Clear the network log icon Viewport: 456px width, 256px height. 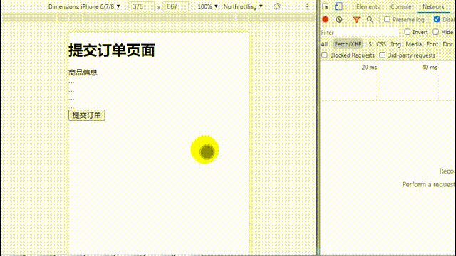point(339,19)
